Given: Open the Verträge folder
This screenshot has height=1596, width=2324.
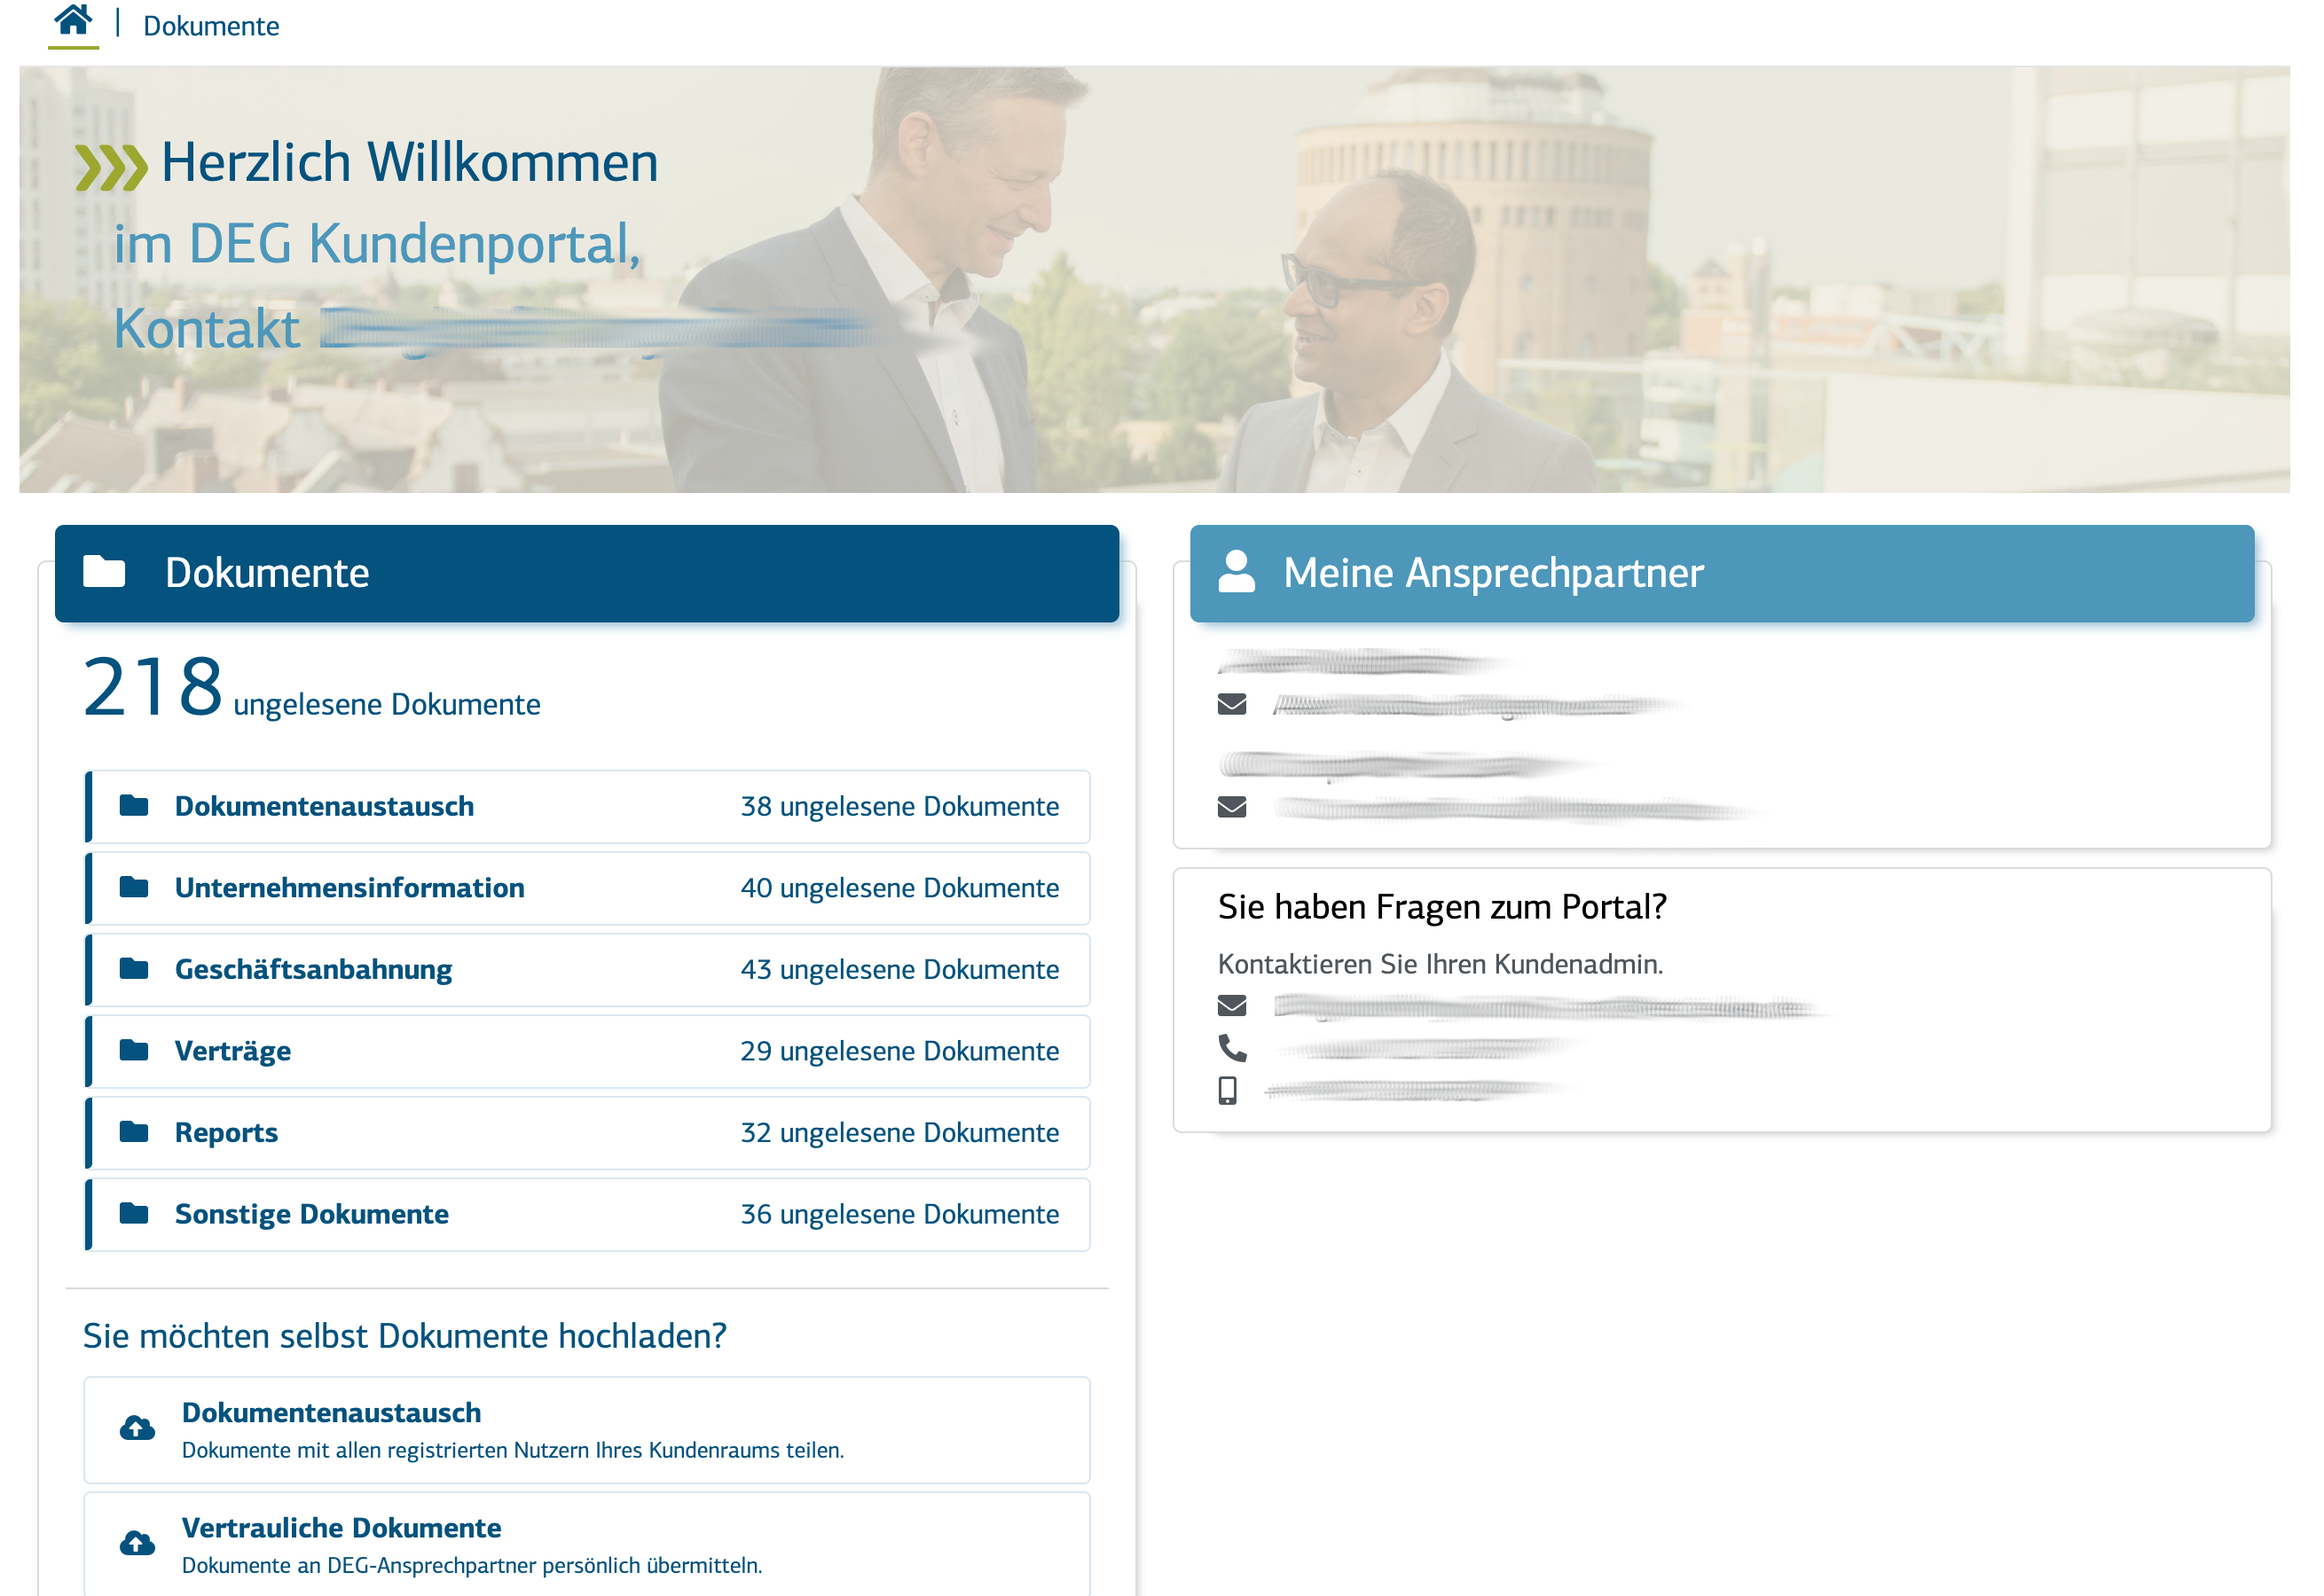Looking at the screenshot, I should coord(587,1052).
